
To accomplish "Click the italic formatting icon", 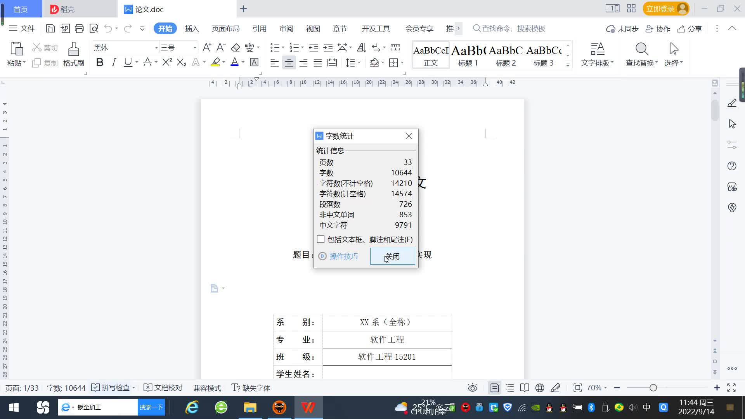I will (114, 62).
